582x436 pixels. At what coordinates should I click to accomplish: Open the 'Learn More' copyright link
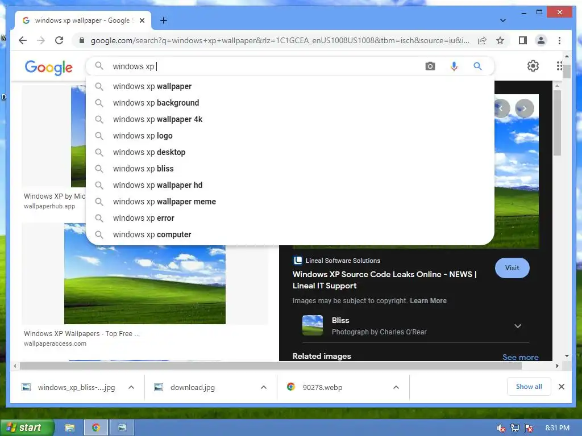coord(428,301)
